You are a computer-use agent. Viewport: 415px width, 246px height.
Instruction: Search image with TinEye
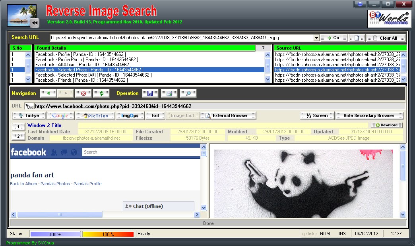29,115
